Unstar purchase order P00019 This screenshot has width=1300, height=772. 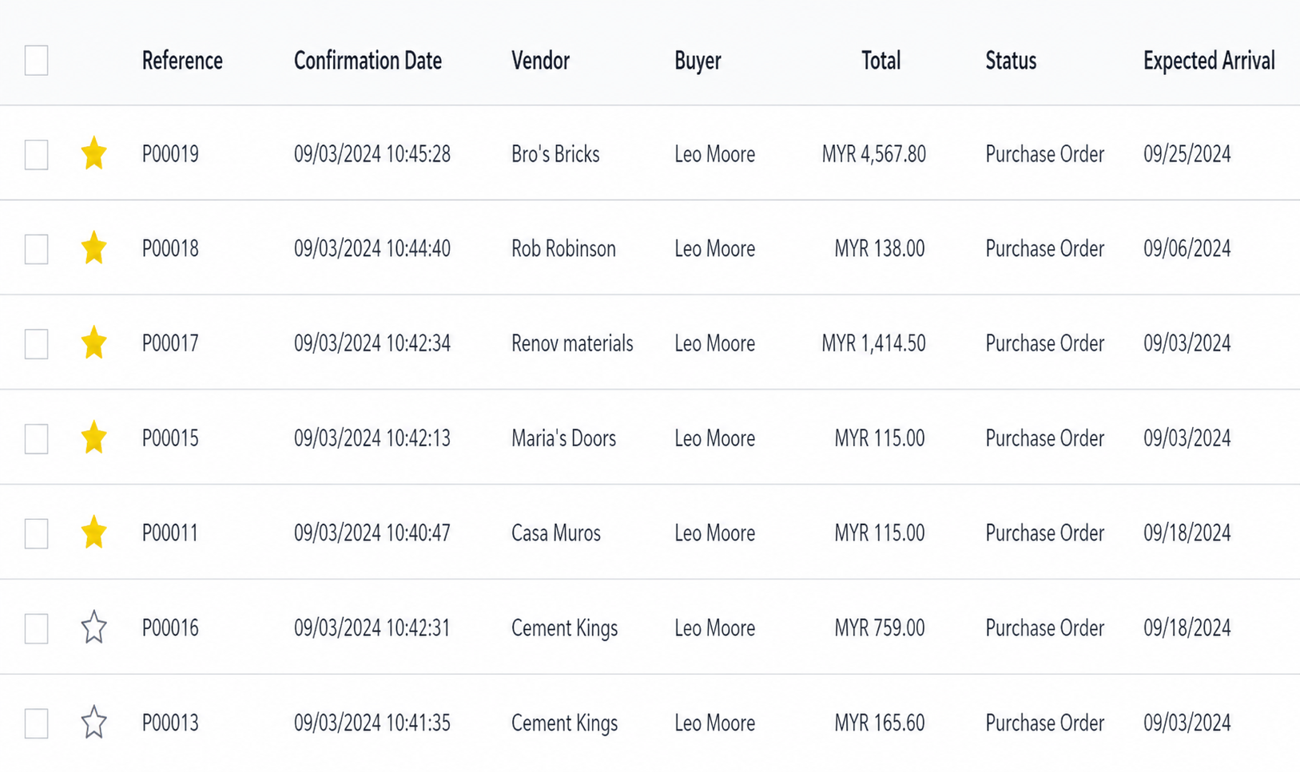coord(93,153)
